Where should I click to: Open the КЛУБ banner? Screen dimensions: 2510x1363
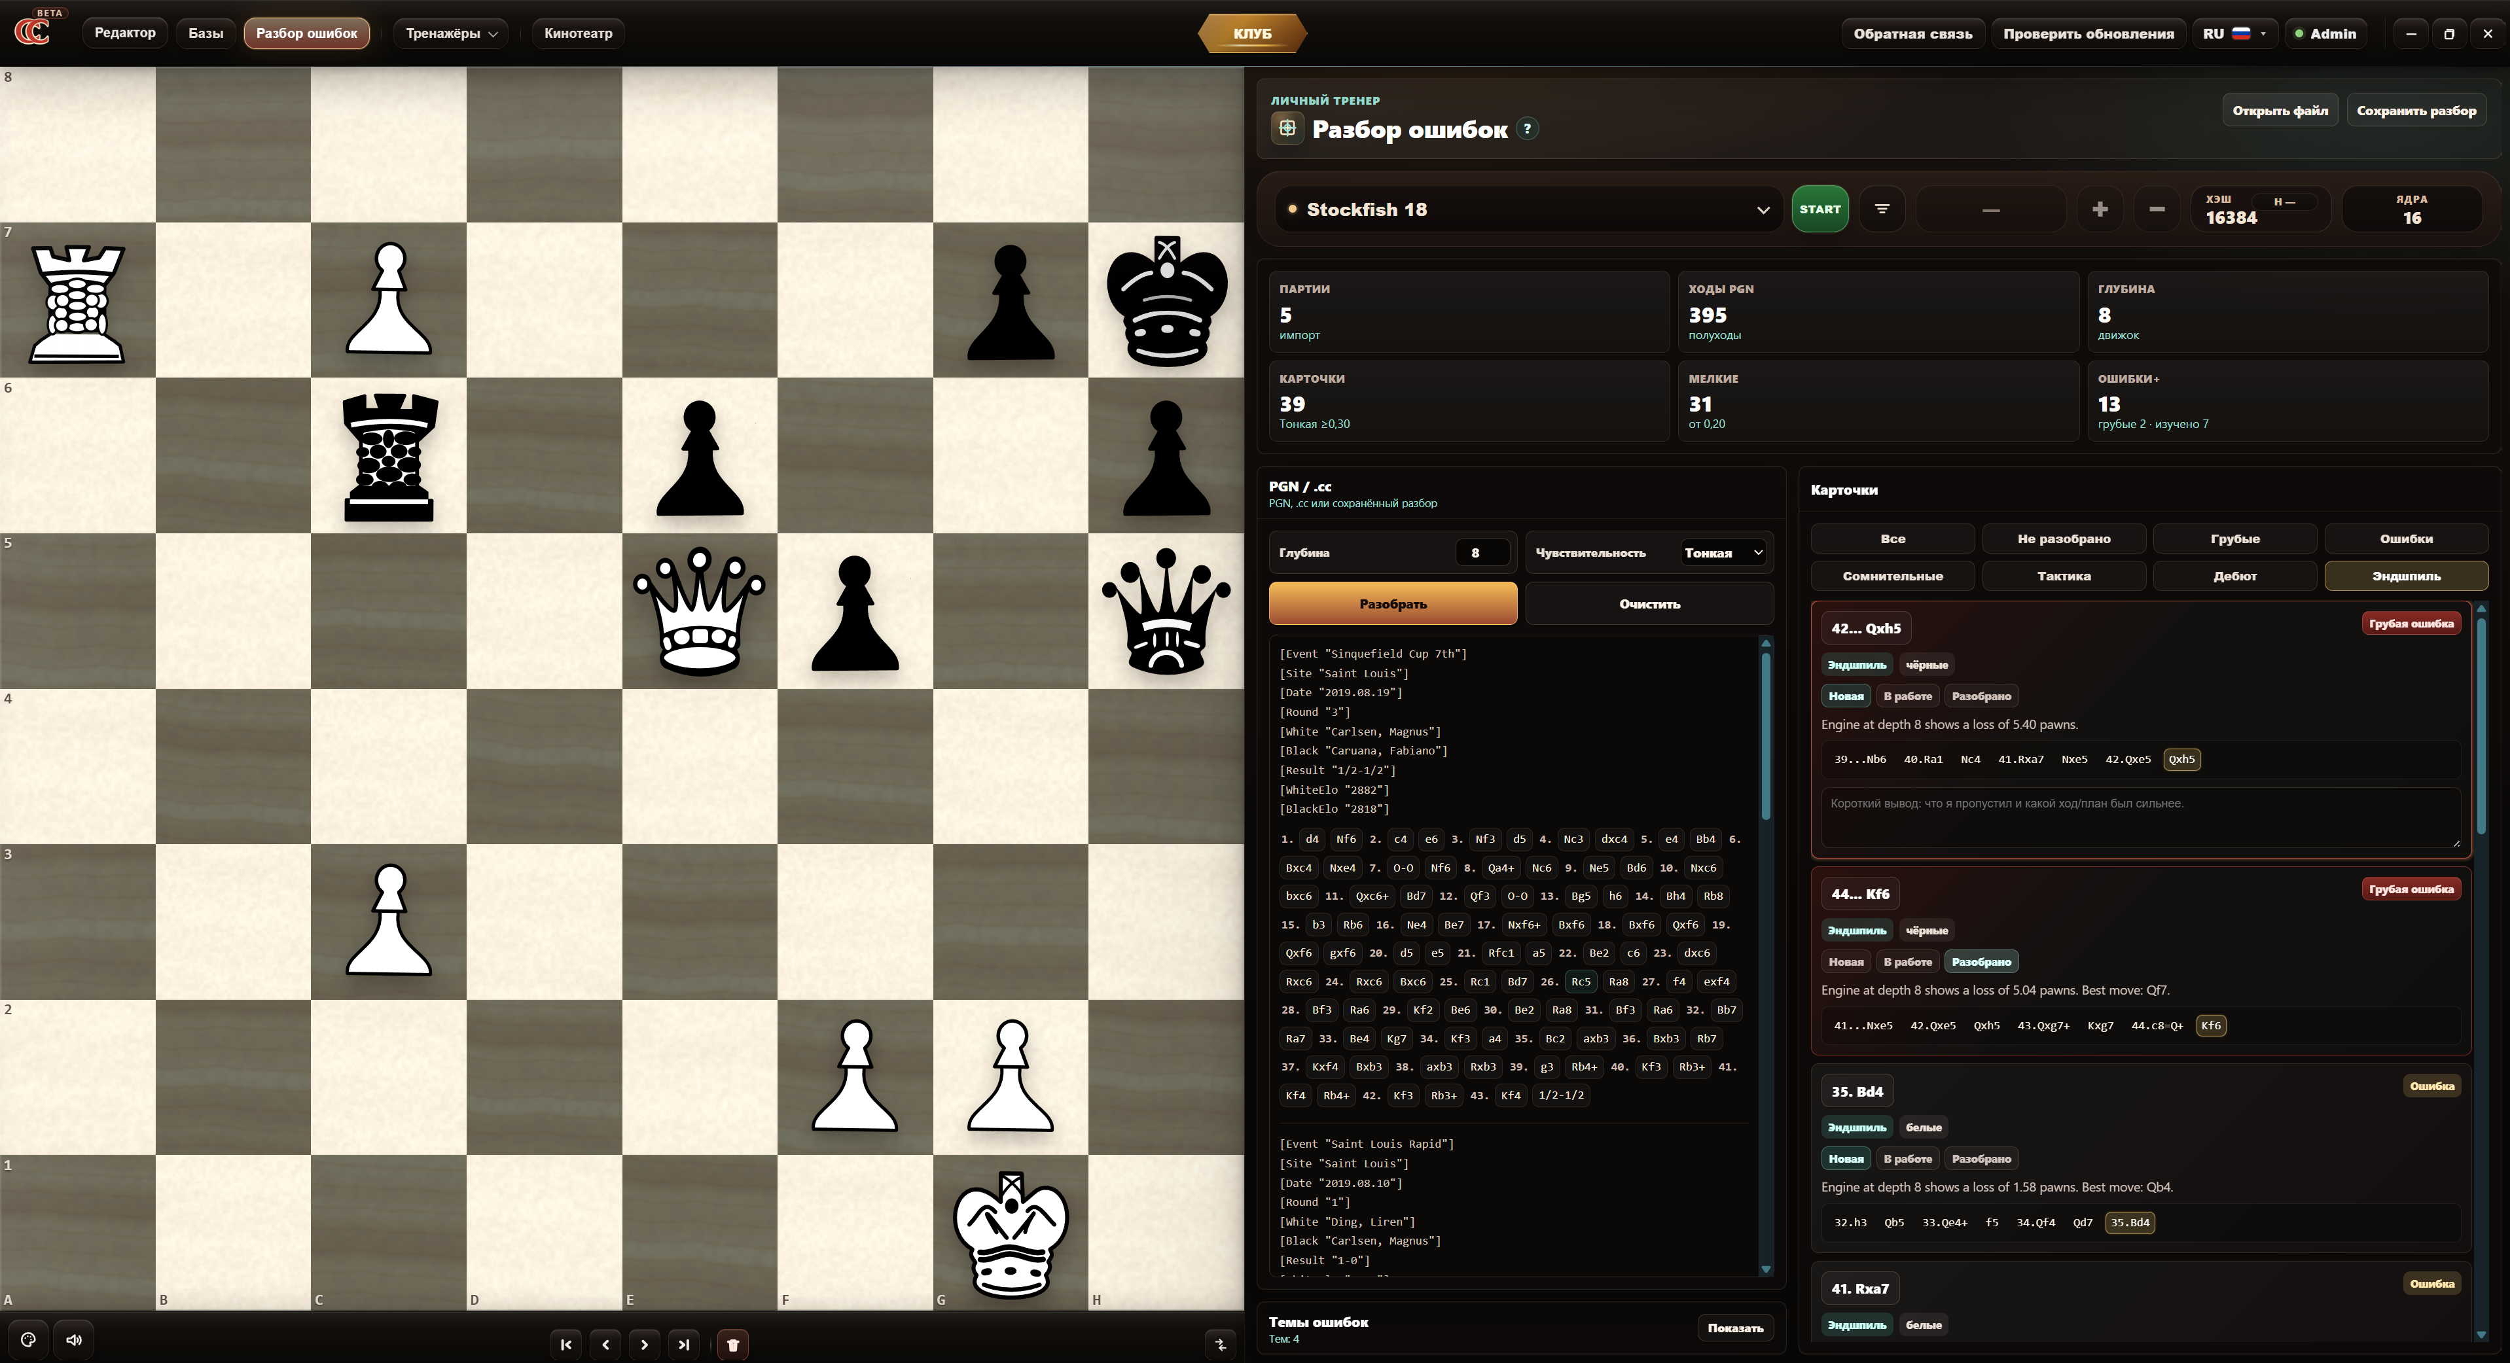(1252, 33)
